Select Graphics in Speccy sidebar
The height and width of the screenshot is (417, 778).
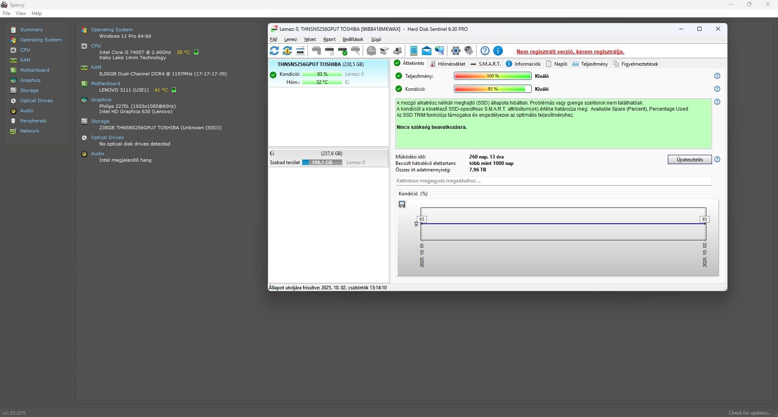30,80
